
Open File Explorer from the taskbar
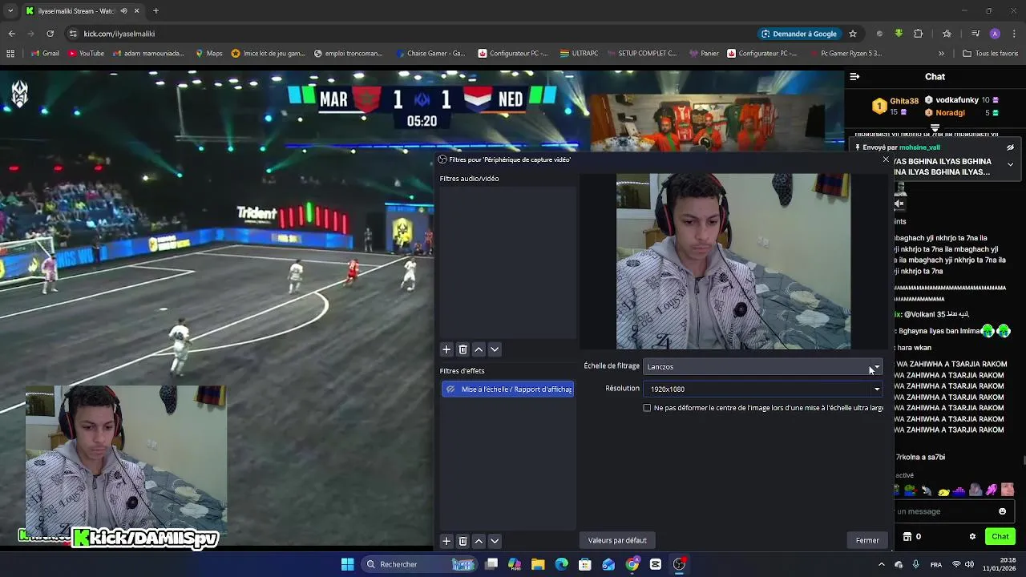coord(538,564)
